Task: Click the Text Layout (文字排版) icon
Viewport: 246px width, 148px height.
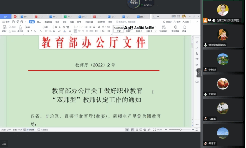Action: point(163,28)
